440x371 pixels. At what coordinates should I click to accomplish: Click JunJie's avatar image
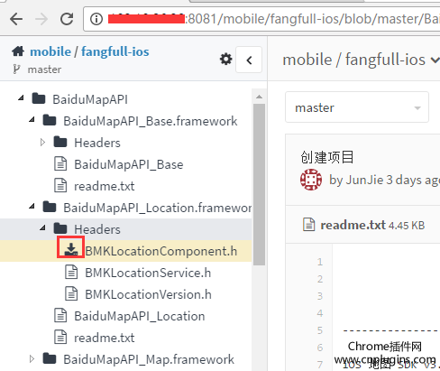pos(311,180)
